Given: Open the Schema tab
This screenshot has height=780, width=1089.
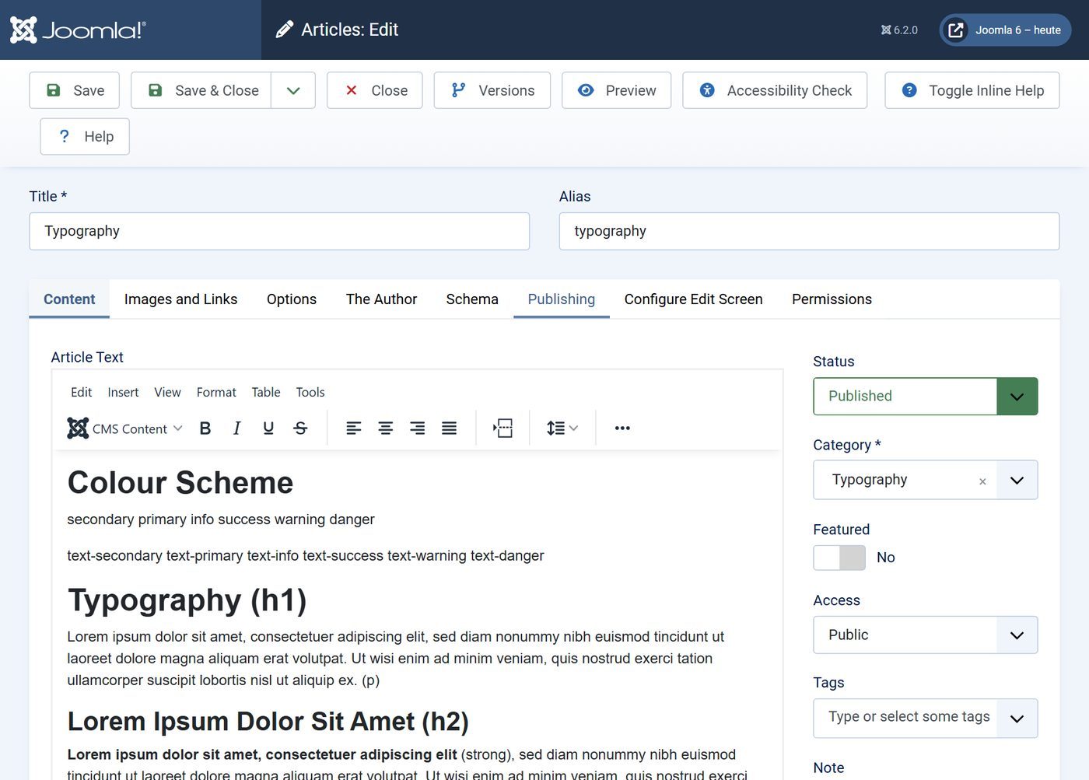Looking at the screenshot, I should pyautogui.click(x=472, y=299).
